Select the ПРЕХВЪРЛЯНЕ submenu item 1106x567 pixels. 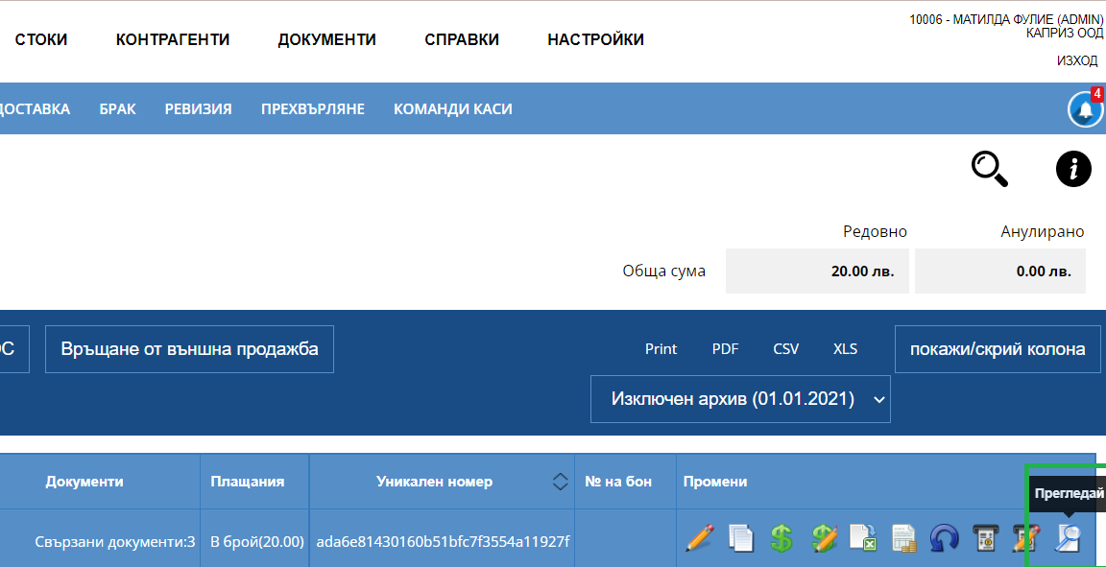312,108
